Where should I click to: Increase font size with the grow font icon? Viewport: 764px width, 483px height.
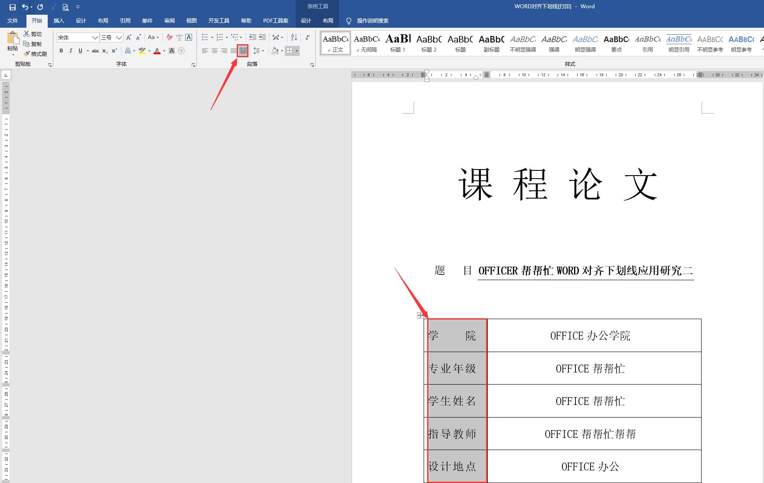pyautogui.click(x=129, y=37)
